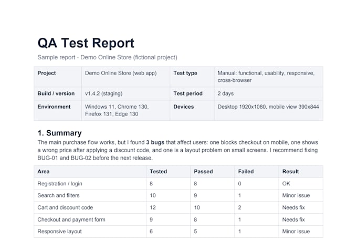Click the 'Search and filters' row name
Screen dimensions: 357x241
coord(58,195)
